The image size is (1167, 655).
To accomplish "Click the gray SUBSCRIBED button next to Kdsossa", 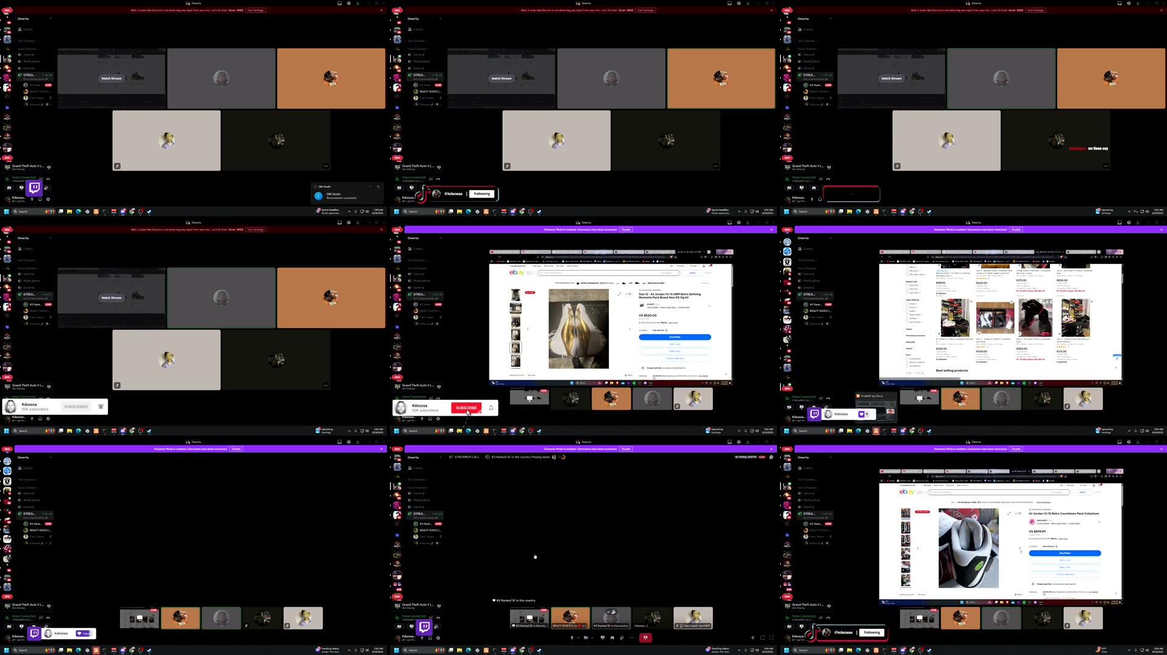I will tap(76, 406).
